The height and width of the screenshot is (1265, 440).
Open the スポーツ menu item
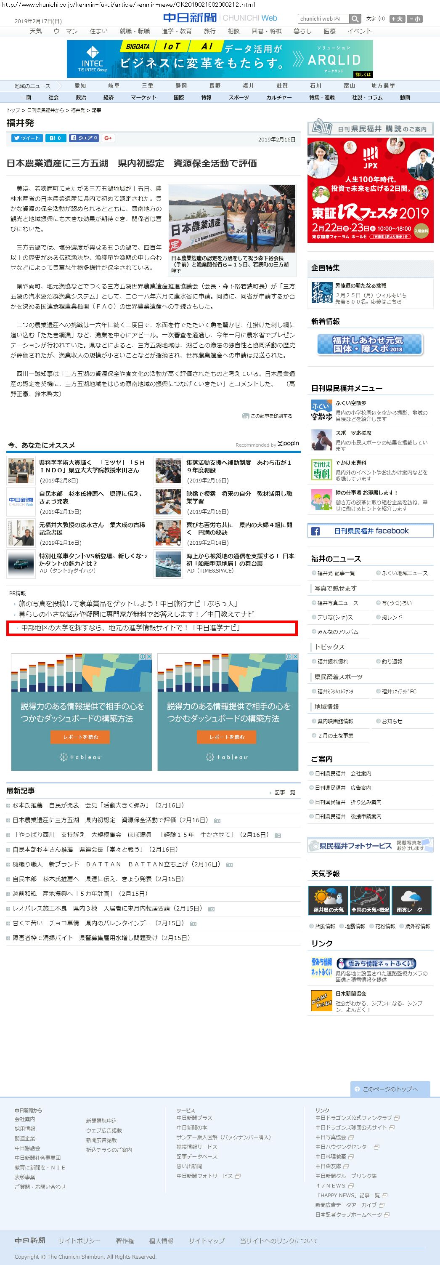coord(239,97)
